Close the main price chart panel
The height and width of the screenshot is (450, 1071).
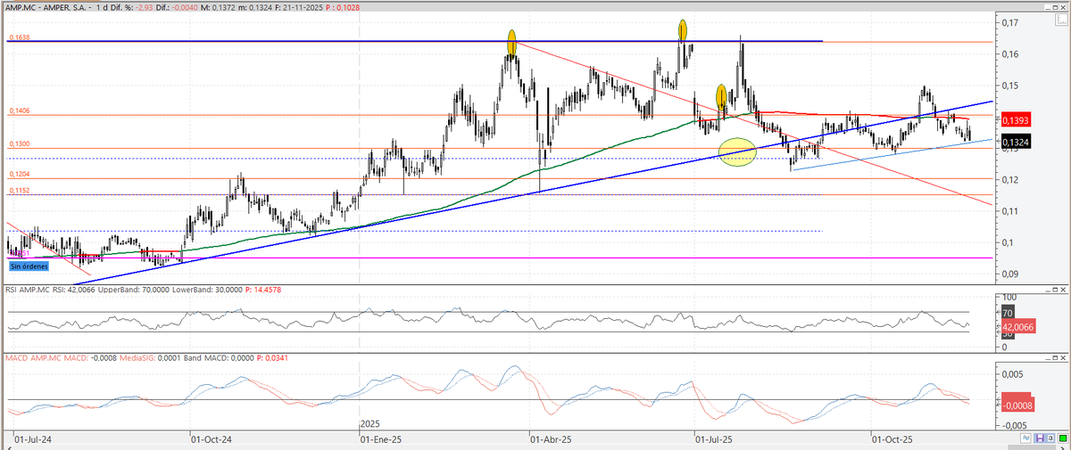coord(1063,7)
